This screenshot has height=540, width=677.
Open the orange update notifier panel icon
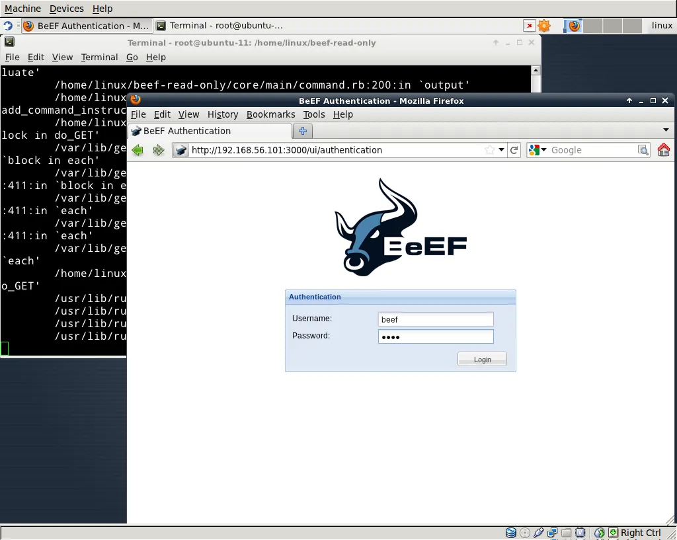point(544,26)
